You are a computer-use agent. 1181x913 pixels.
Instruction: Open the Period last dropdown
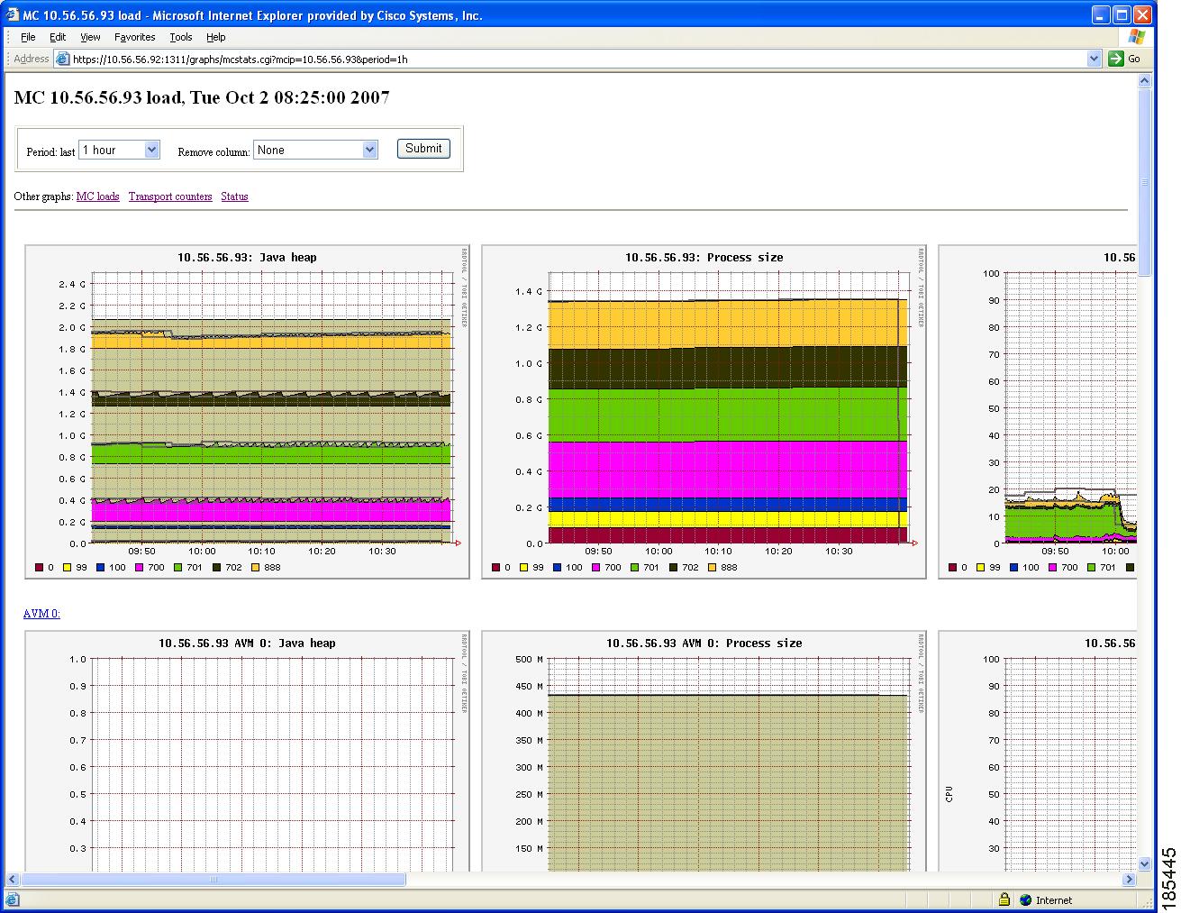(119, 151)
